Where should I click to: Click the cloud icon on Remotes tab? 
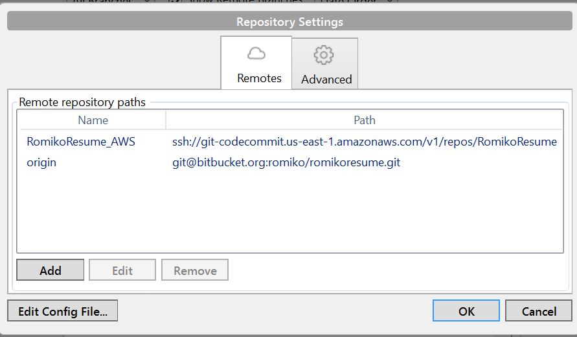click(256, 54)
